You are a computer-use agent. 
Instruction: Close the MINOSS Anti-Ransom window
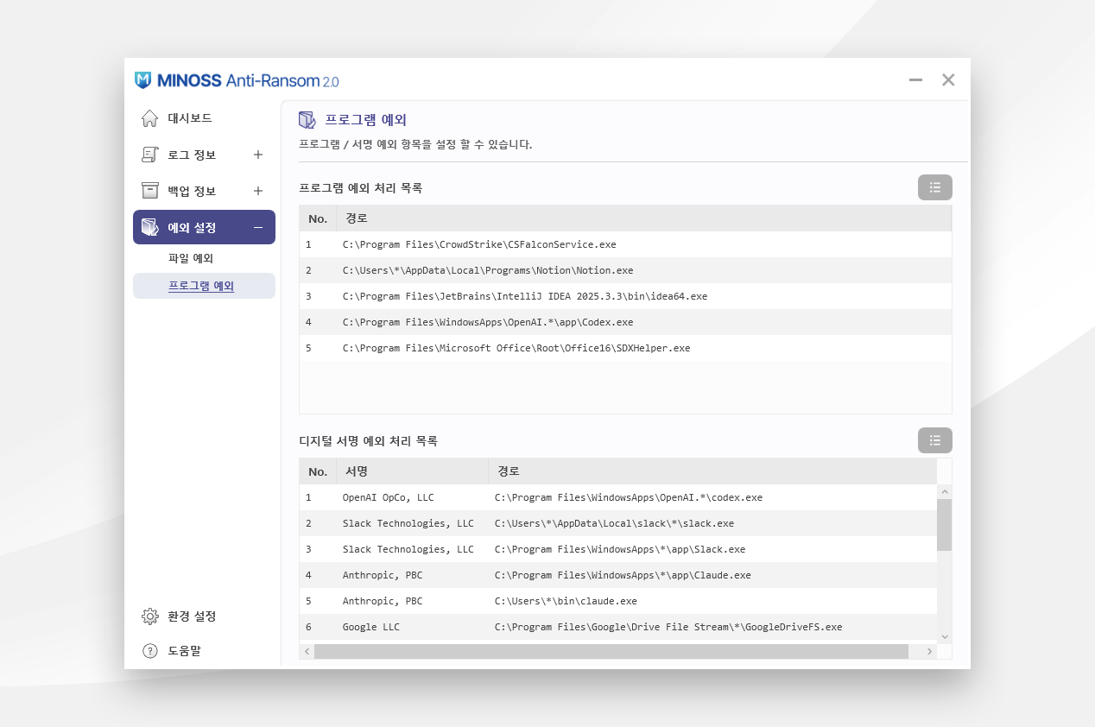pos(948,80)
